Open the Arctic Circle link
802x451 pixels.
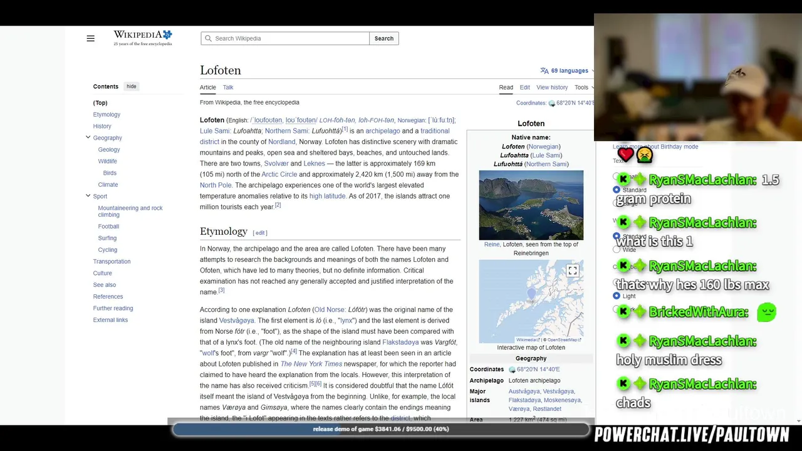(279, 174)
